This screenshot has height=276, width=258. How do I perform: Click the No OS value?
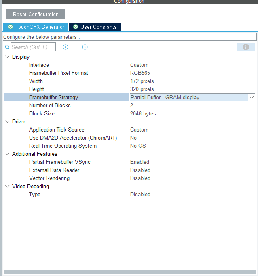point(138,146)
